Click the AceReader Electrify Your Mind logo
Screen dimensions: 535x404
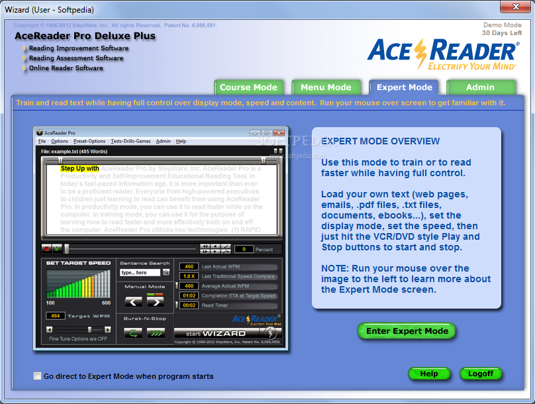point(443,54)
